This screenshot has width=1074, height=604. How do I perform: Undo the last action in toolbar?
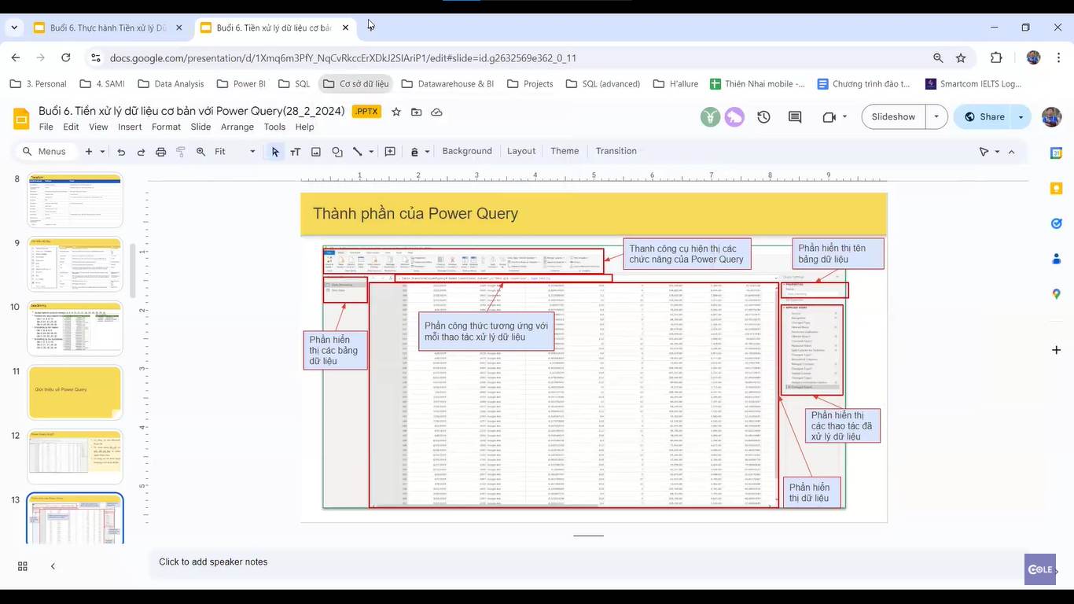tap(121, 152)
